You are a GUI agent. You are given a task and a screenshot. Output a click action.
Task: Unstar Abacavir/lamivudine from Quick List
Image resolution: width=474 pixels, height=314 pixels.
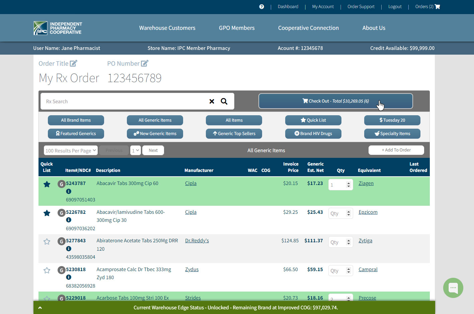click(47, 213)
